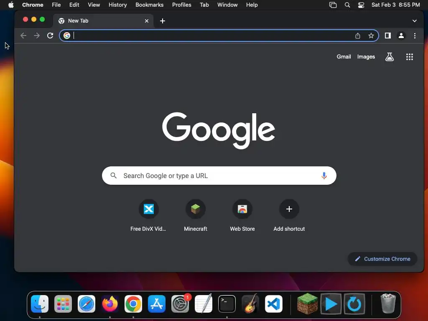Open the Window menu
This screenshot has height=321, width=428.
click(227, 5)
